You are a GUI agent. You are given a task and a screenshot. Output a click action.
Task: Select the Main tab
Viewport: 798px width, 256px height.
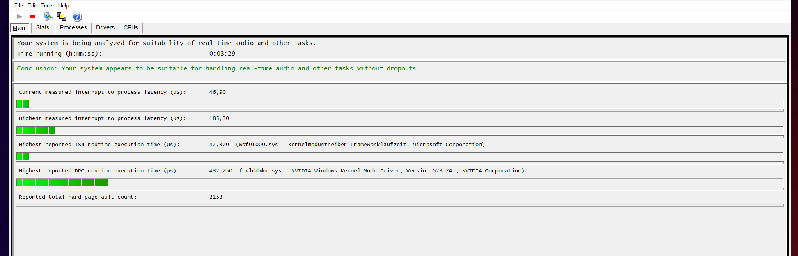pos(19,28)
